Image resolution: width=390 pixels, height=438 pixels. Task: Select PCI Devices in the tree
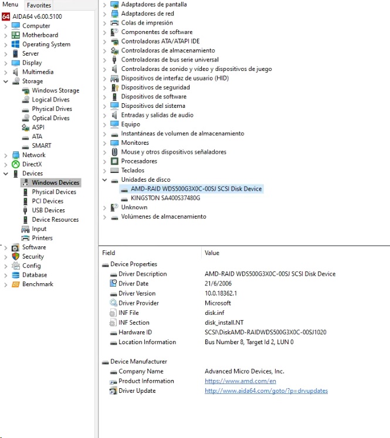(x=48, y=201)
